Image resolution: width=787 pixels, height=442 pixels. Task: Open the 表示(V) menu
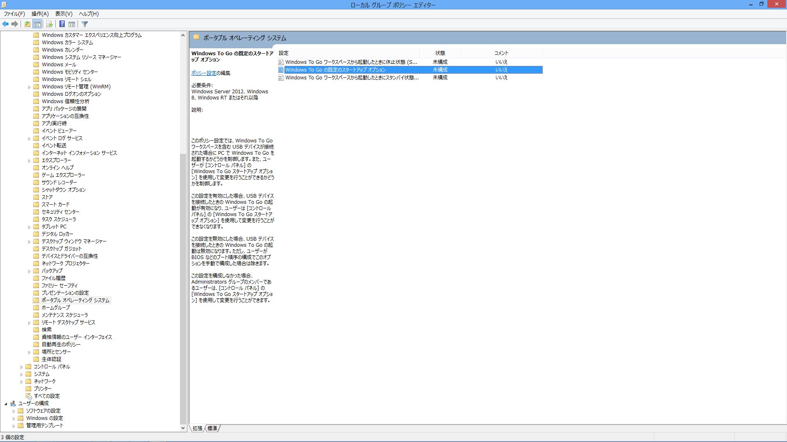(x=64, y=14)
